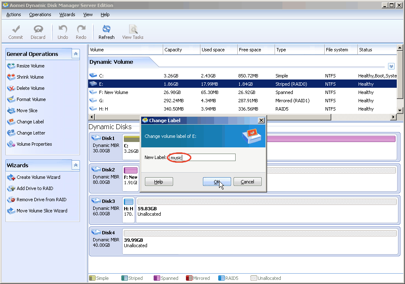405x284 pixels.
Task: Click the Help button in dialog
Action: [x=159, y=182]
